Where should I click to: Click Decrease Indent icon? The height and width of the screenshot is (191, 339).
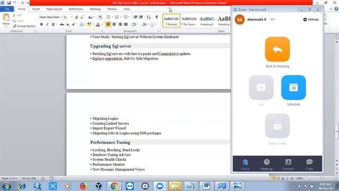(x=136, y=17)
